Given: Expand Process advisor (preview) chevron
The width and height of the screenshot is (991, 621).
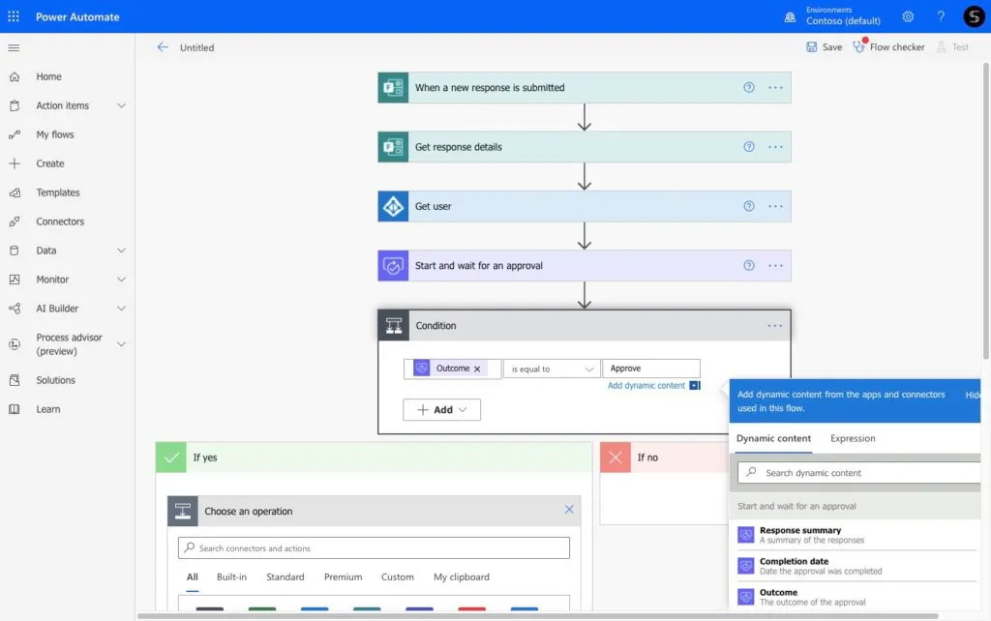Looking at the screenshot, I should pyautogui.click(x=121, y=345).
